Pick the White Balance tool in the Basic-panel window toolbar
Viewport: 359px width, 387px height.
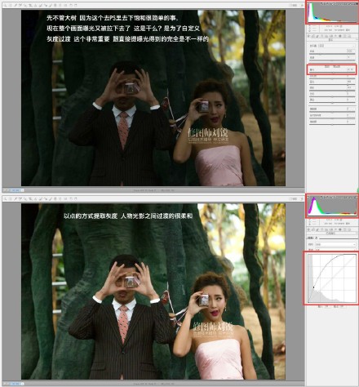[x=16, y=5]
